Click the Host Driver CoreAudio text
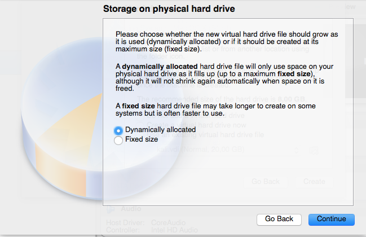 tap(146, 223)
